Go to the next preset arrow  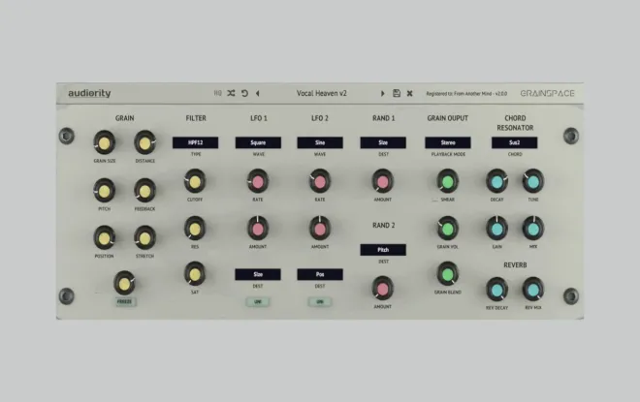coord(382,93)
